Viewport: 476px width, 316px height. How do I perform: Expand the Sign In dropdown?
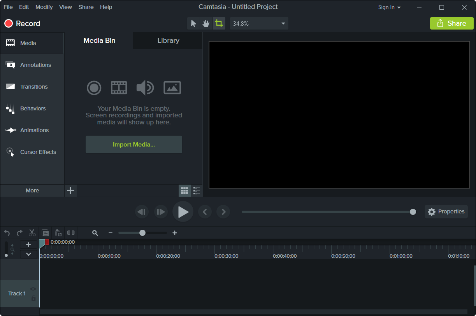pyautogui.click(x=390, y=7)
